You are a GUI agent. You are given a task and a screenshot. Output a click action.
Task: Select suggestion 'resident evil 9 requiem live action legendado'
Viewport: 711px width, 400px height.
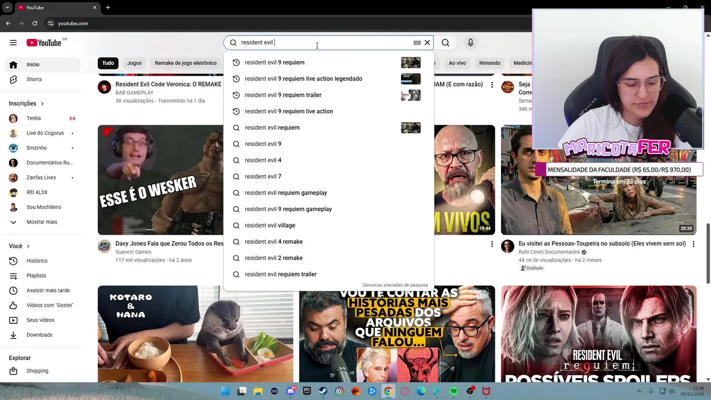[x=328, y=79]
